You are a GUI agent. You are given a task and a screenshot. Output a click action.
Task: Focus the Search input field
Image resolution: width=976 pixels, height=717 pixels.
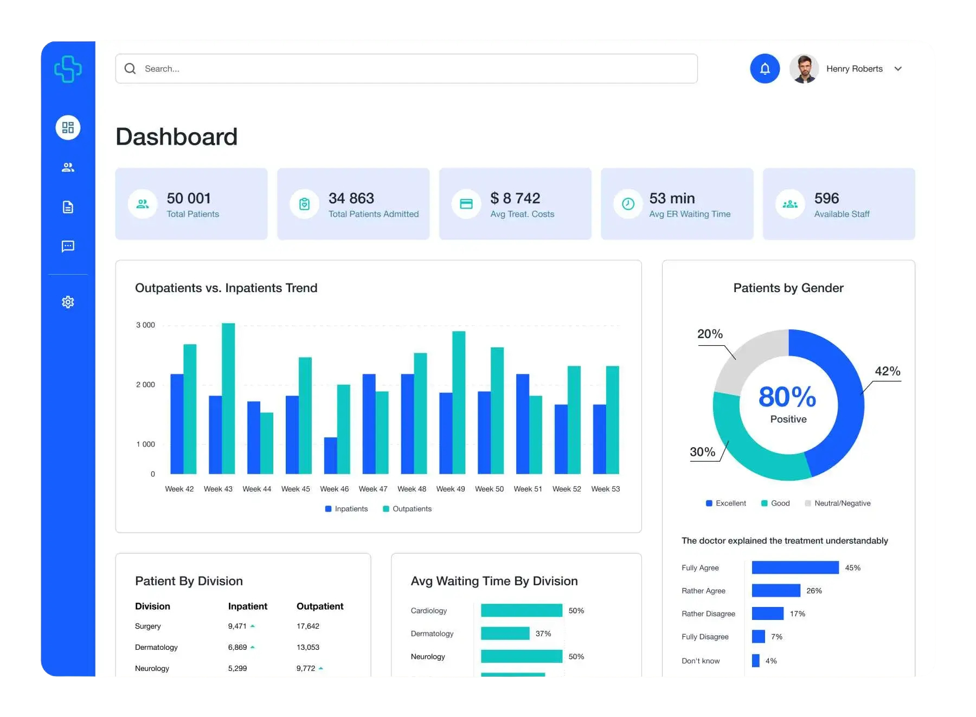click(x=406, y=69)
